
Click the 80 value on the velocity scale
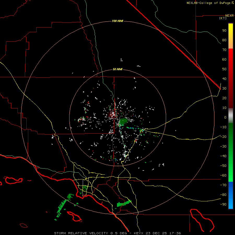click(224, 40)
